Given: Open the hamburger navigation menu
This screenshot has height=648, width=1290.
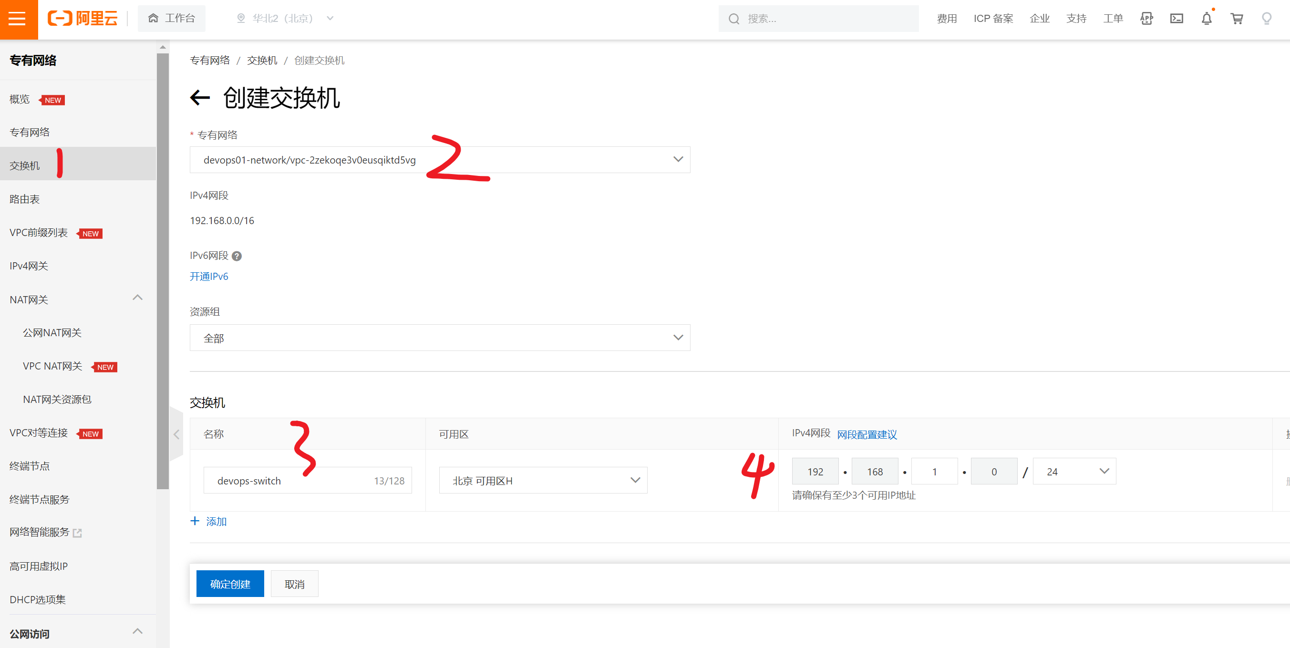Looking at the screenshot, I should click(x=18, y=19).
